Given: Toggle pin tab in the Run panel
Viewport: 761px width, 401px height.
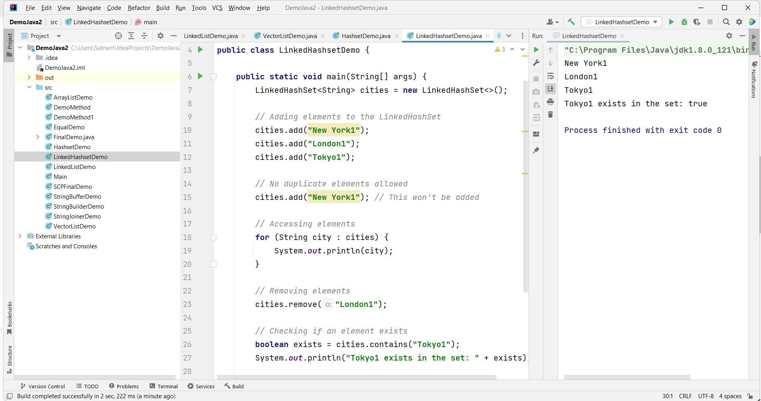Looking at the screenshot, I should (x=536, y=150).
